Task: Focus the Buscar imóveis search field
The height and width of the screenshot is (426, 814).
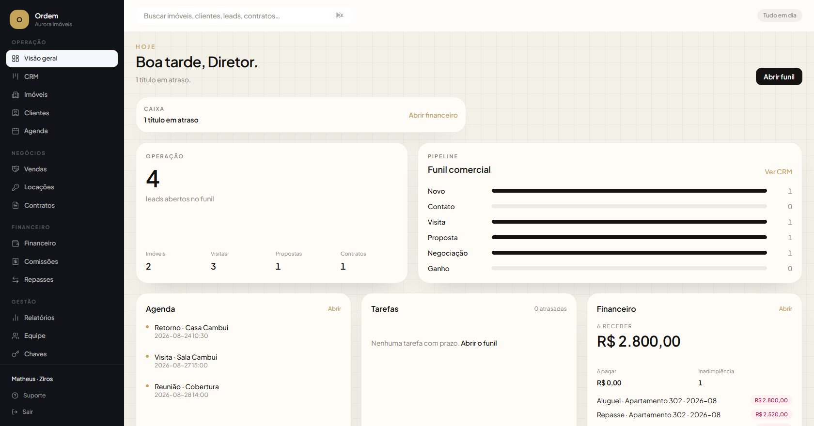Action: click(244, 16)
